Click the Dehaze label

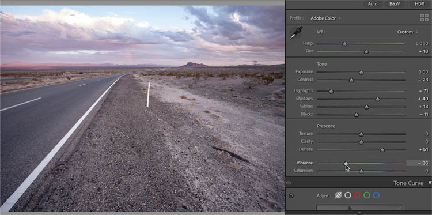306,149
